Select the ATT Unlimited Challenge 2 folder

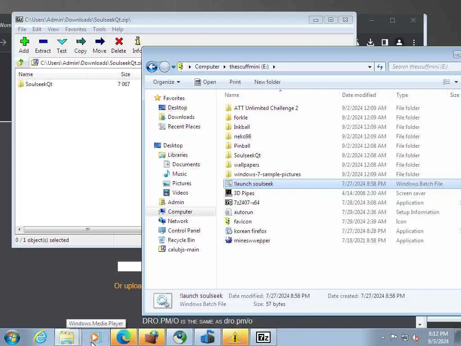pyautogui.click(x=266, y=108)
